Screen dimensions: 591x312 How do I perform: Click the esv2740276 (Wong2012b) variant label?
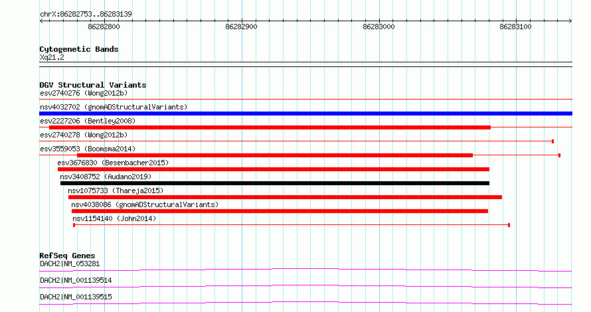click(84, 93)
